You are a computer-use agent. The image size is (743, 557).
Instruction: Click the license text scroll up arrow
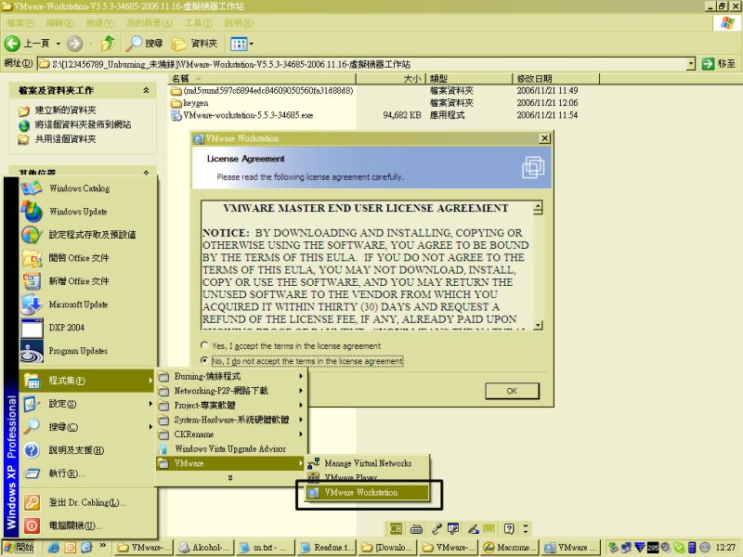(x=538, y=207)
